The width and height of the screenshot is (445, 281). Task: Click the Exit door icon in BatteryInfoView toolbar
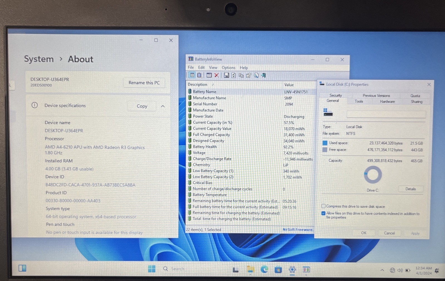click(x=264, y=75)
